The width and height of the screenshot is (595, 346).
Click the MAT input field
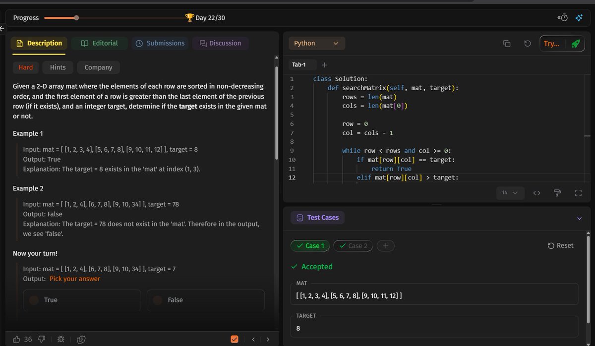pos(434,294)
